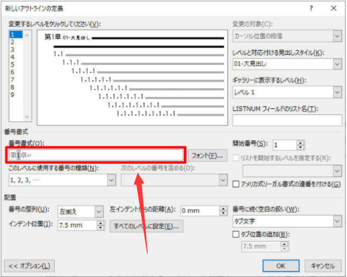This screenshot has width=347, height=277.
Task: Decrease indent position down spinner
Action: click(101, 227)
